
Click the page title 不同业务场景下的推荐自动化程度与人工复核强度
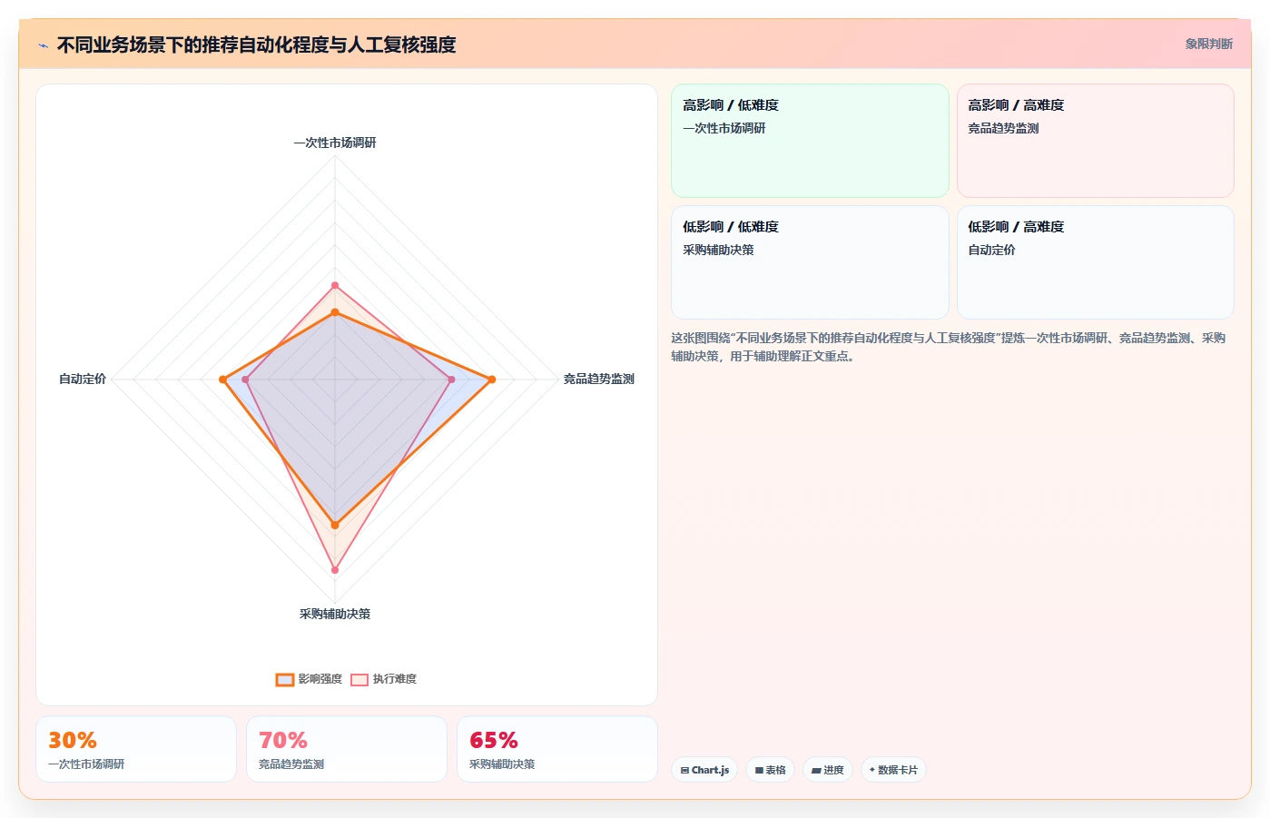[x=256, y=45]
